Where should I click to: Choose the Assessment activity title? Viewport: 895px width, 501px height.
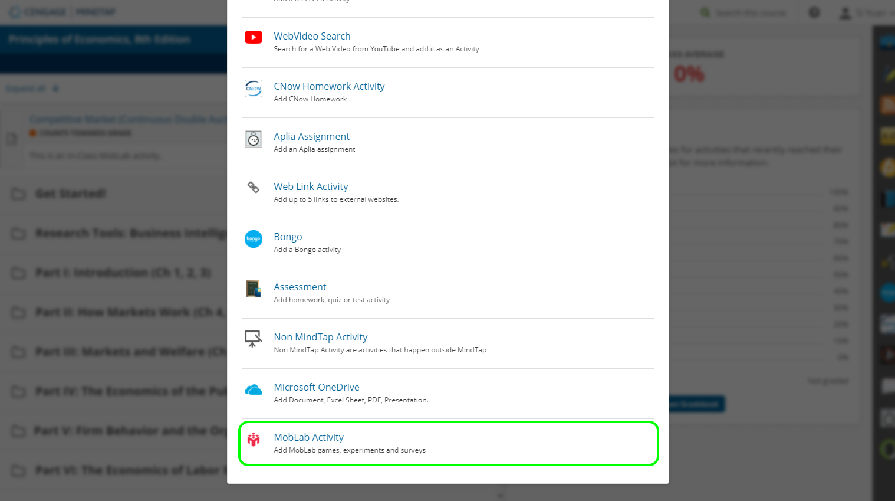(x=300, y=287)
